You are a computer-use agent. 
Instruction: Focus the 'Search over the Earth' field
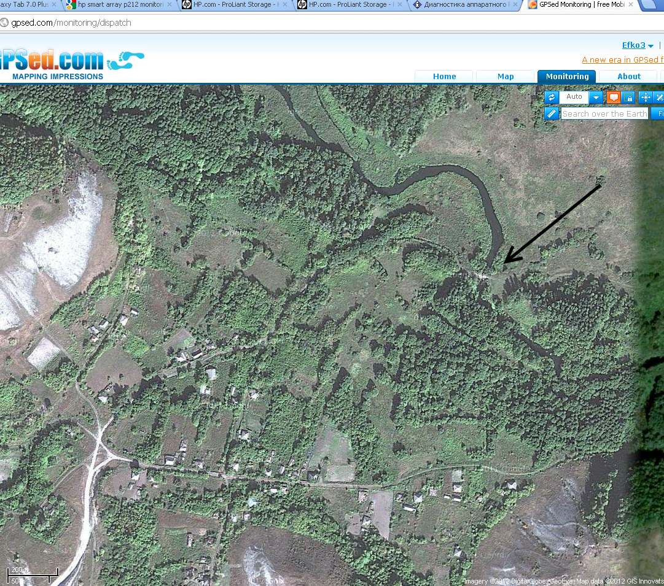pos(604,114)
